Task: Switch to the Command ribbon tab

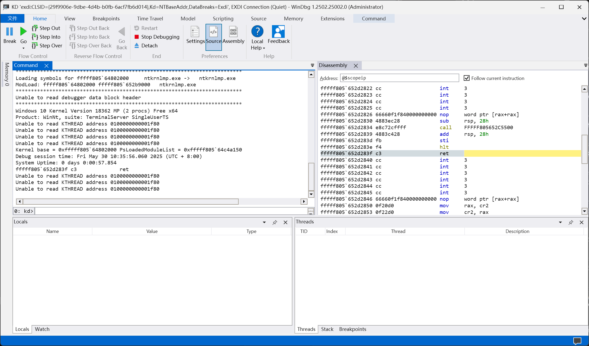Action: coord(374,19)
